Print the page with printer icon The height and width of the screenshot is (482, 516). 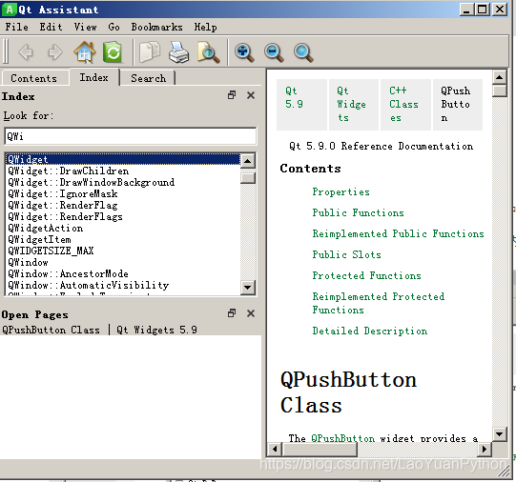point(178,51)
